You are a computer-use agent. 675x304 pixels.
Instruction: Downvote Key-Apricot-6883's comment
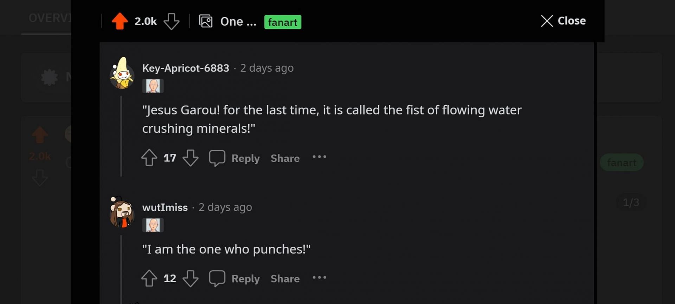pyautogui.click(x=191, y=158)
